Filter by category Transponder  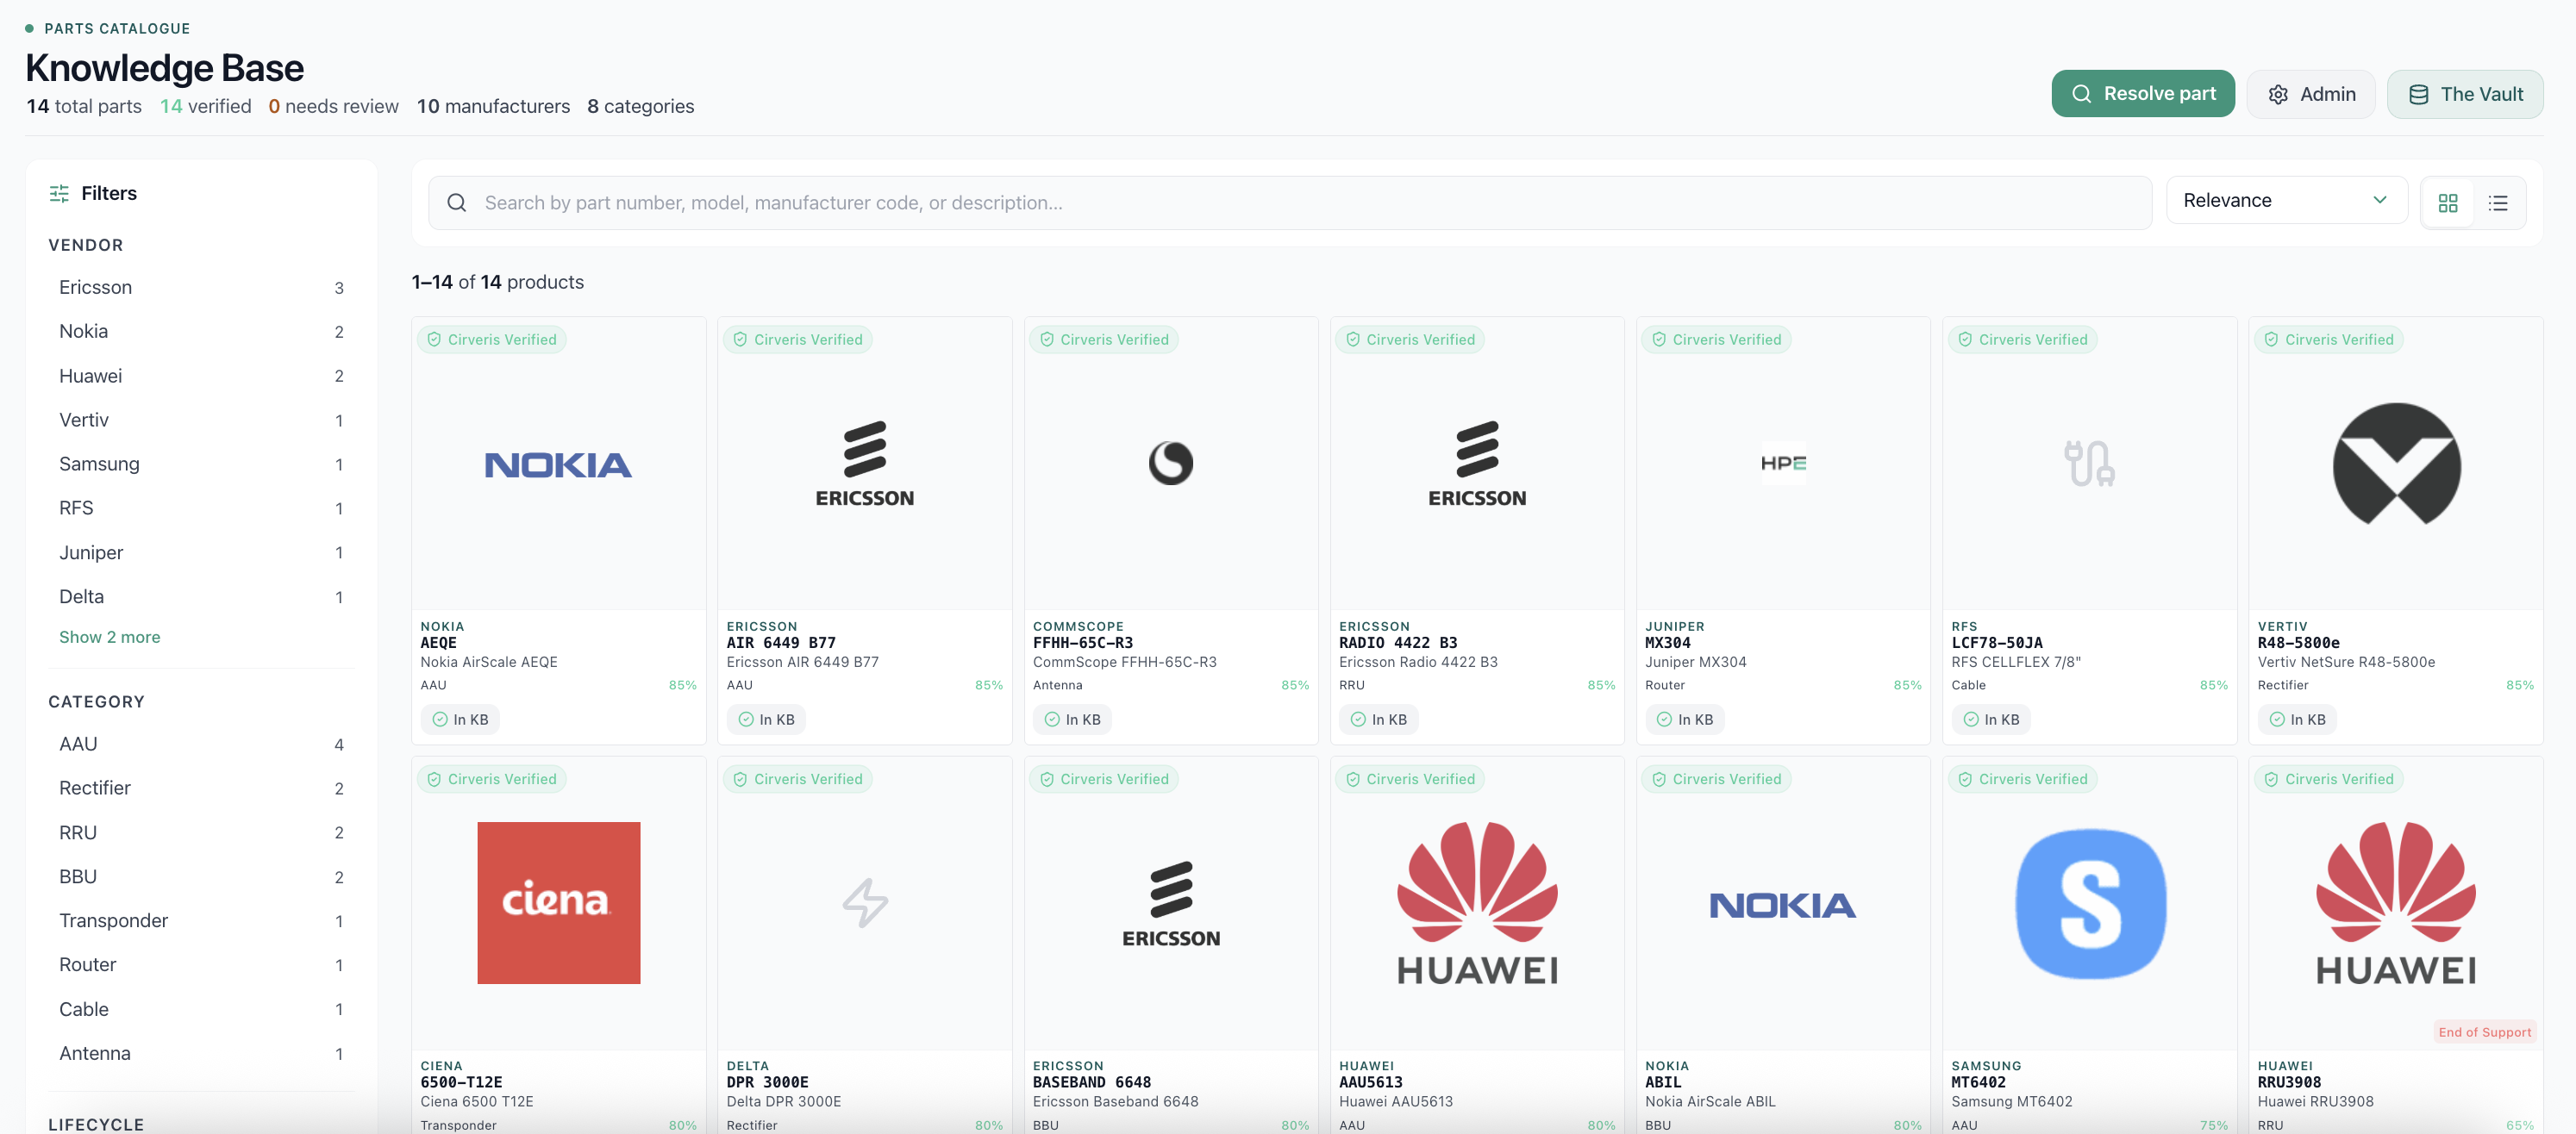[201, 921]
